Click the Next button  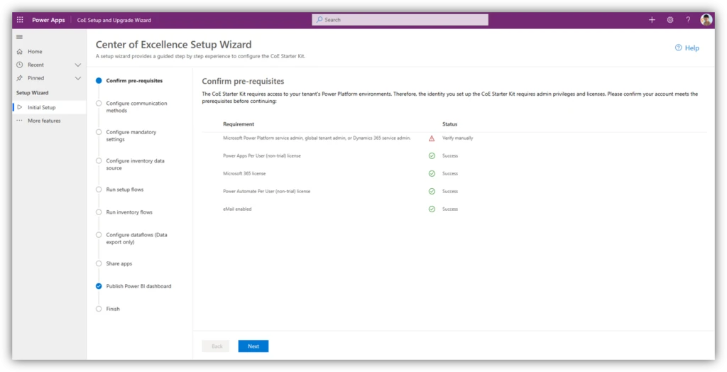point(253,346)
